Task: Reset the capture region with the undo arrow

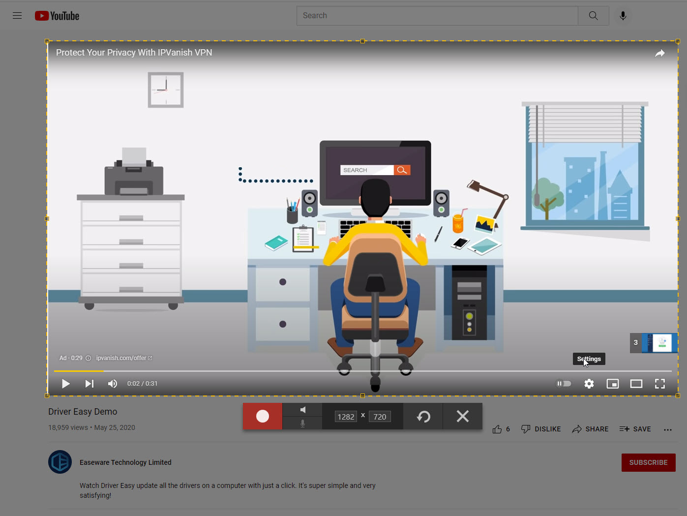Action: 423,417
